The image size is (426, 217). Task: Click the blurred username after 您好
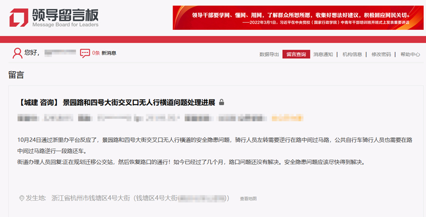(59, 53)
